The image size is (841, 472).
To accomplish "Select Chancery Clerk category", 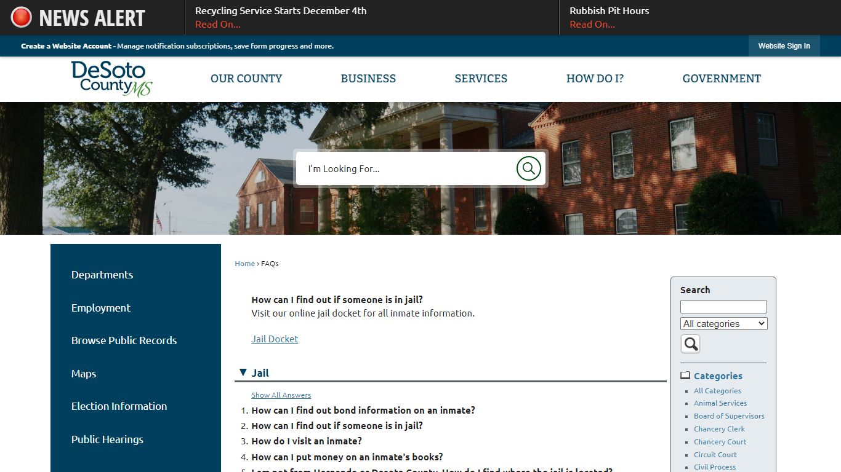I will coord(719,429).
